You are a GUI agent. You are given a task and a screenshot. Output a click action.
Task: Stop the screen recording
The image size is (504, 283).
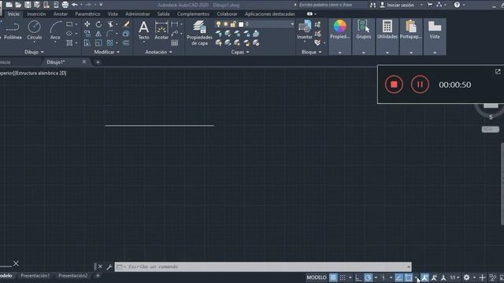(394, 84)
